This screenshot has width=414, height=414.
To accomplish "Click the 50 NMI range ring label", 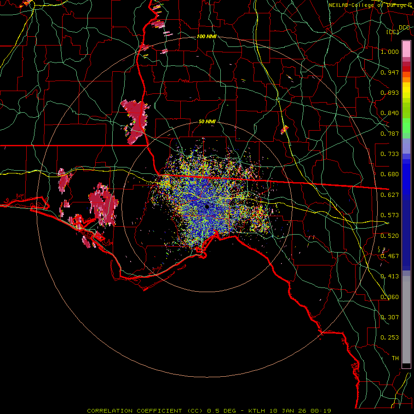I will (207, 121).
